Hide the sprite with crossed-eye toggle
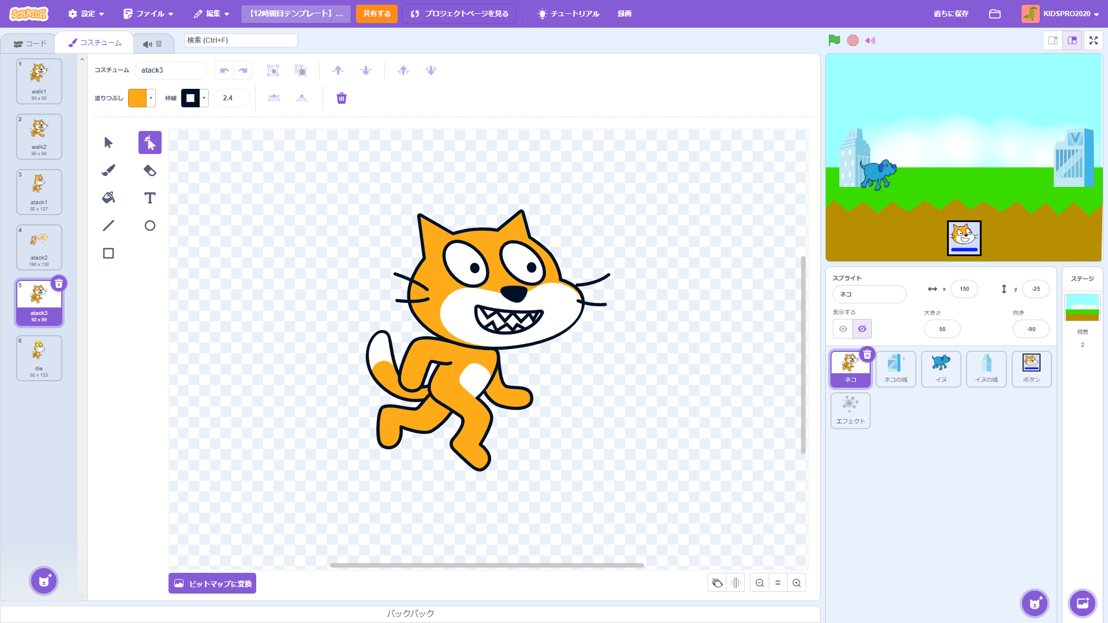Viewport: 1108px width, 623px height. (862, 329)
